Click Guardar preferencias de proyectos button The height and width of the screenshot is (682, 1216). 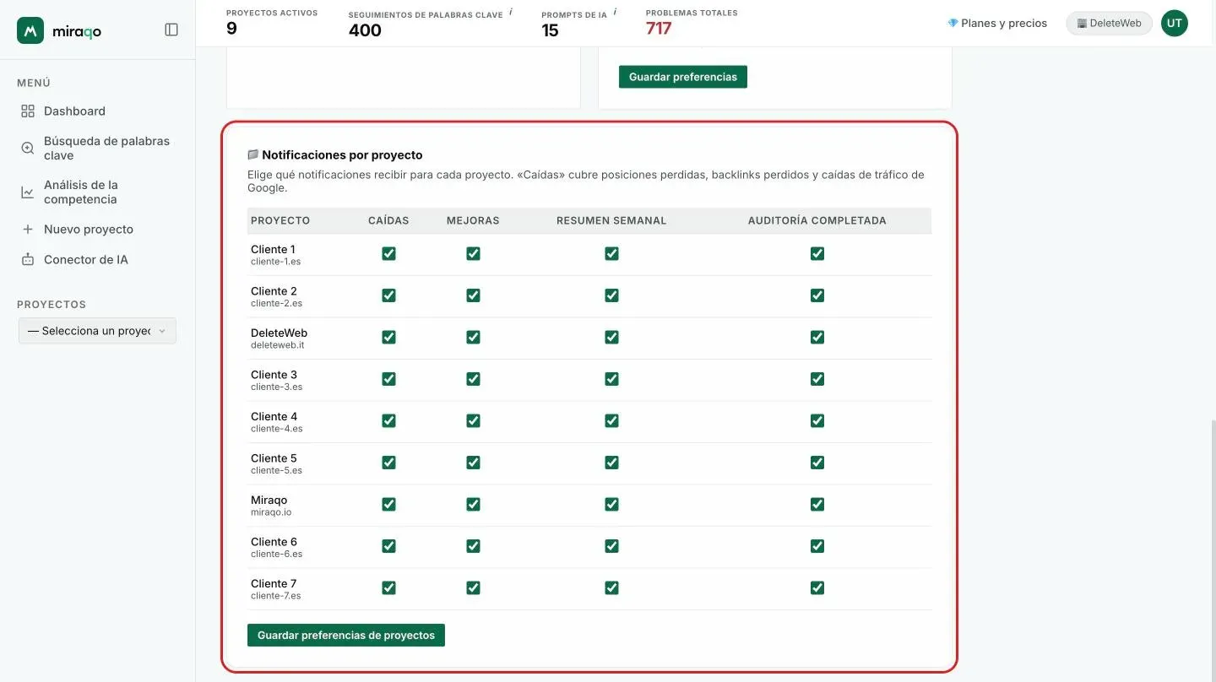coord(346,636)
